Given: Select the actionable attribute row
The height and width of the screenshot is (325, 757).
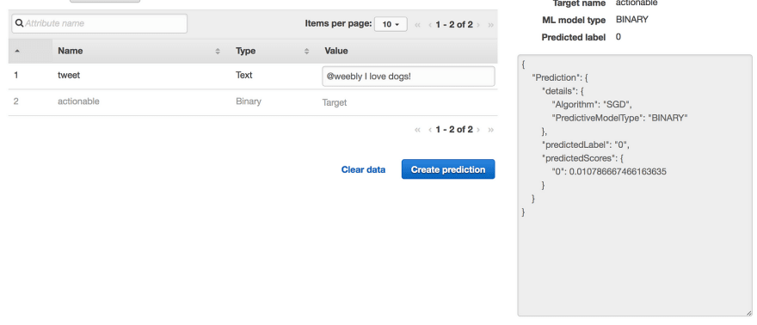Looking at the screenshot, I should click(253, 102).
